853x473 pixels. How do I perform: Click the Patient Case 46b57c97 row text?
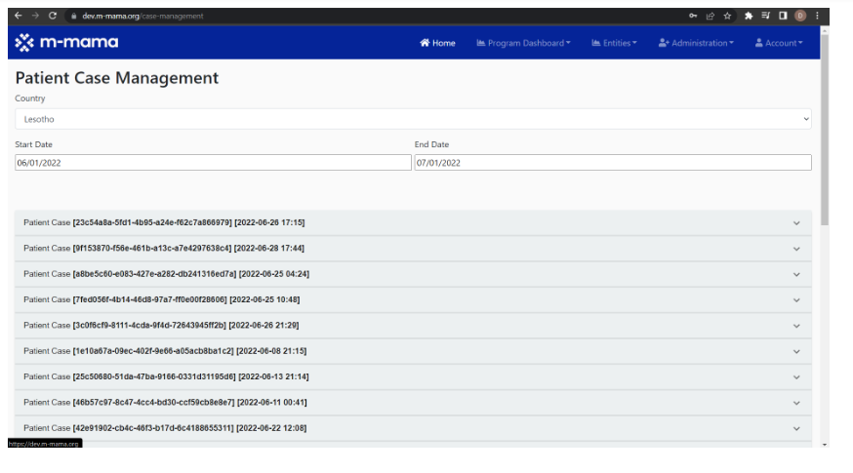click(x=165, y=403)
